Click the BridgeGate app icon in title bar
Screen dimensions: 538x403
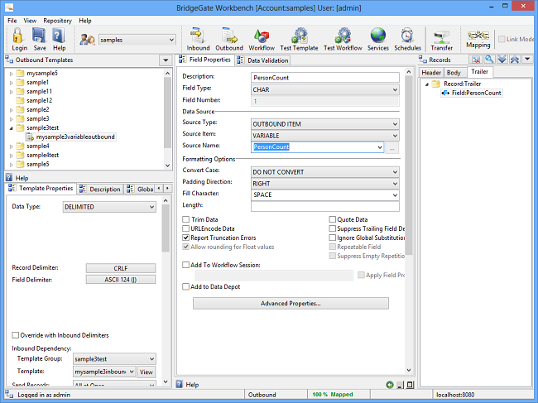click(x=9, y=7)
